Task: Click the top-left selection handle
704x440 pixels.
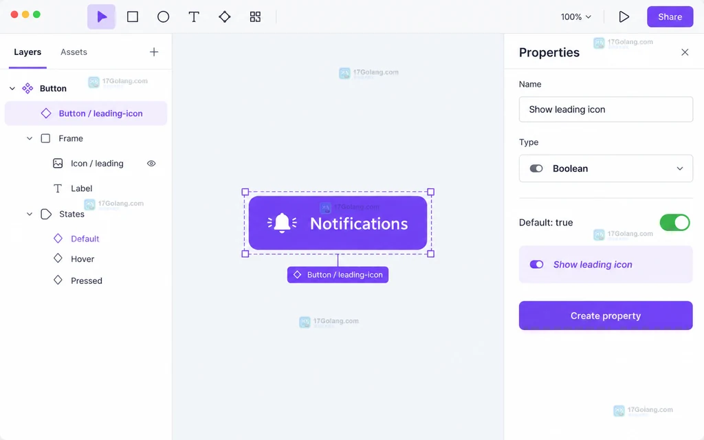Action: tap(245, 192)
